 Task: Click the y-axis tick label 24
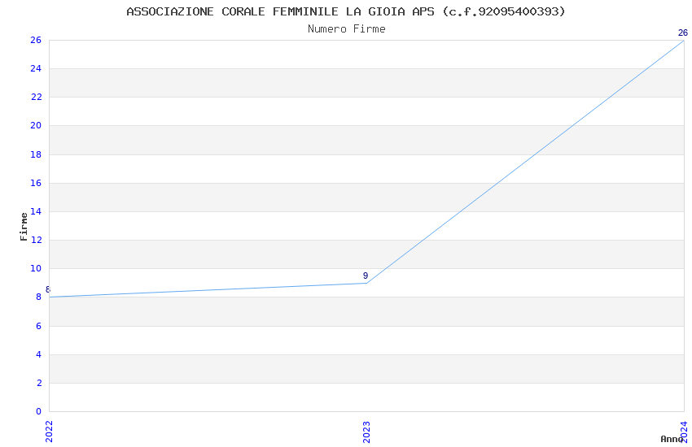36,68
